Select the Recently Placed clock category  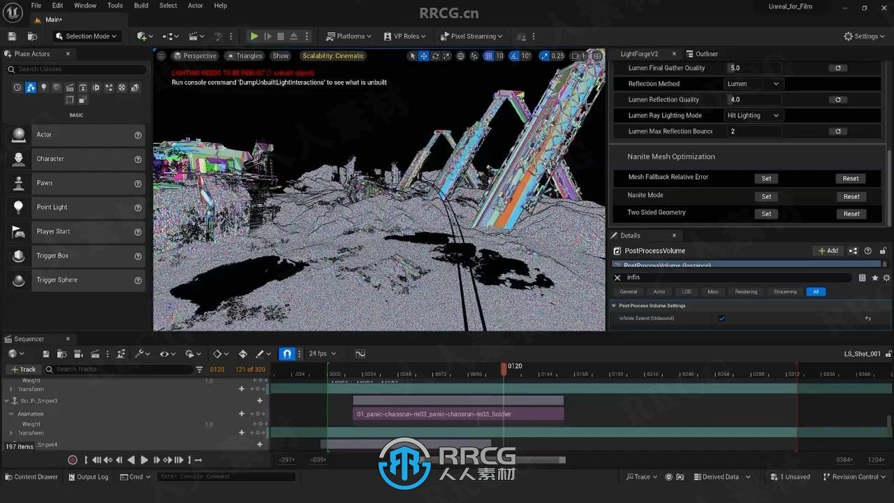pyautogui.click(x=17, y=87)
